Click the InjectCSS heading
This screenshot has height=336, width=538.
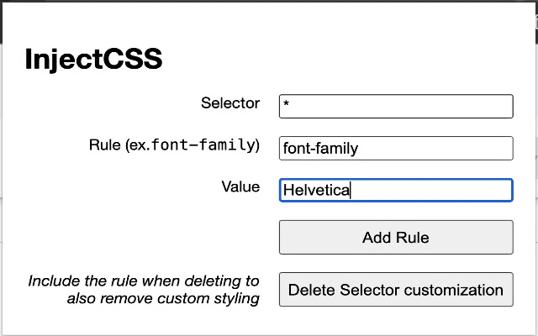tap(93, 59)
